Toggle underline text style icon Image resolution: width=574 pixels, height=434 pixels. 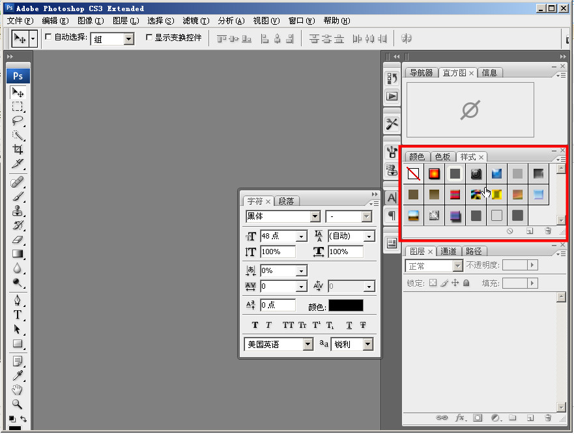point(349,325)
